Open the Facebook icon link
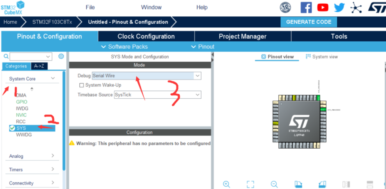 coord(306,8)
